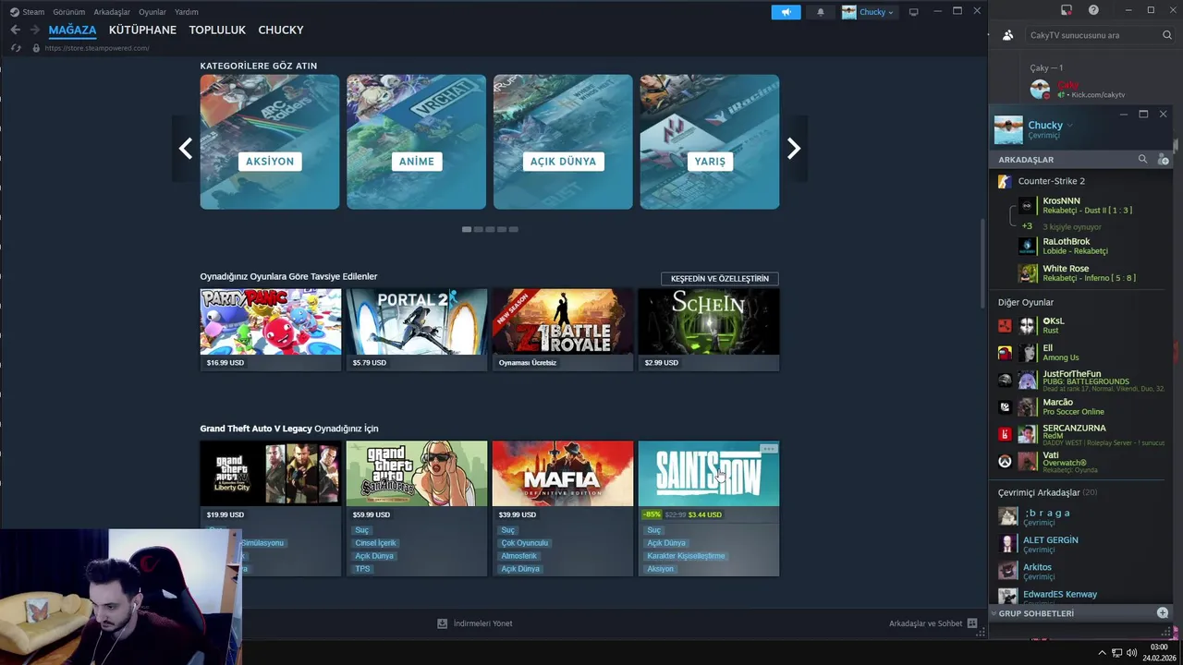Open the YARIŞ category card
This screenshot has width=1183, height=665.
pyautogui.click(x=710, y=142)
